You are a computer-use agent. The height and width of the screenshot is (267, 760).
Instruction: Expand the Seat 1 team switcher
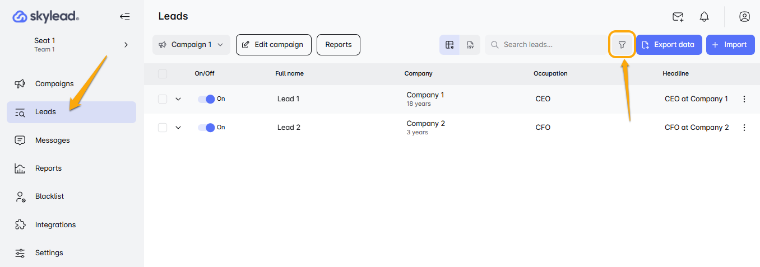click(x=126, y=45)
